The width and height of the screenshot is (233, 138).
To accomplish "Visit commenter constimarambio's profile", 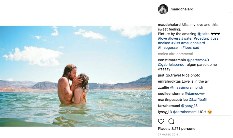I will [172, 60].
